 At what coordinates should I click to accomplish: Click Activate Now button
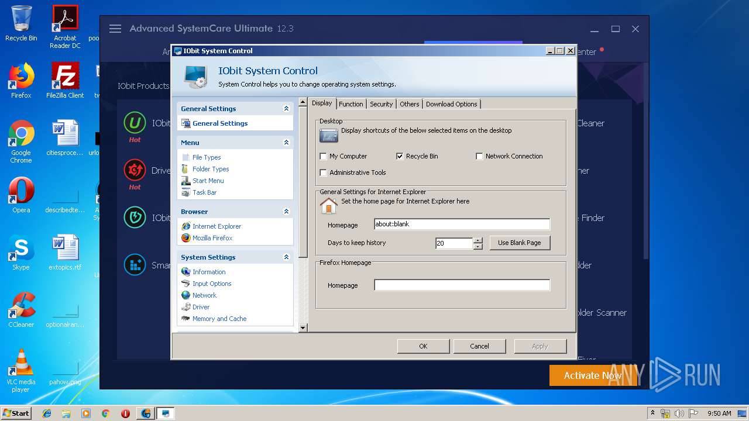point(593,375)
